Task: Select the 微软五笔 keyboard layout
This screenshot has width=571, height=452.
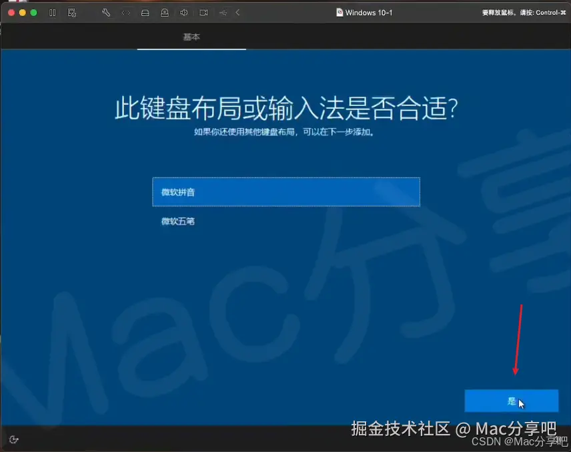Action: 176,221
